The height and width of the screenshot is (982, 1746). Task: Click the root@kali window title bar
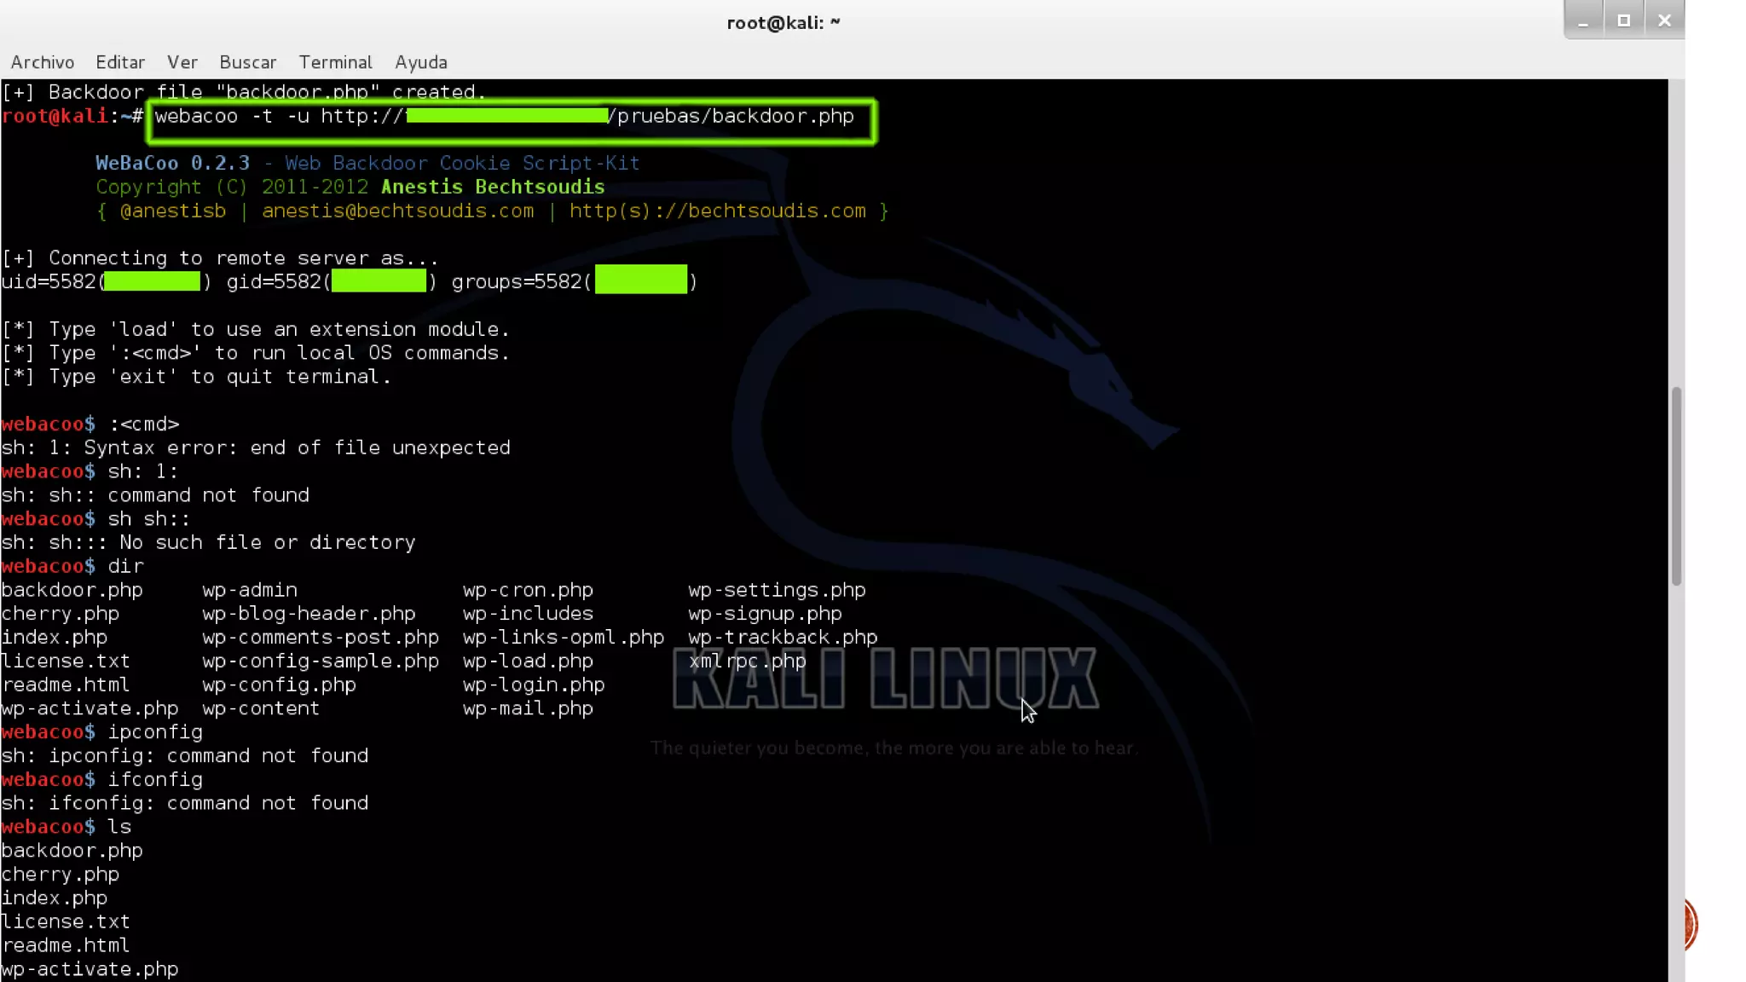(783, 23)
